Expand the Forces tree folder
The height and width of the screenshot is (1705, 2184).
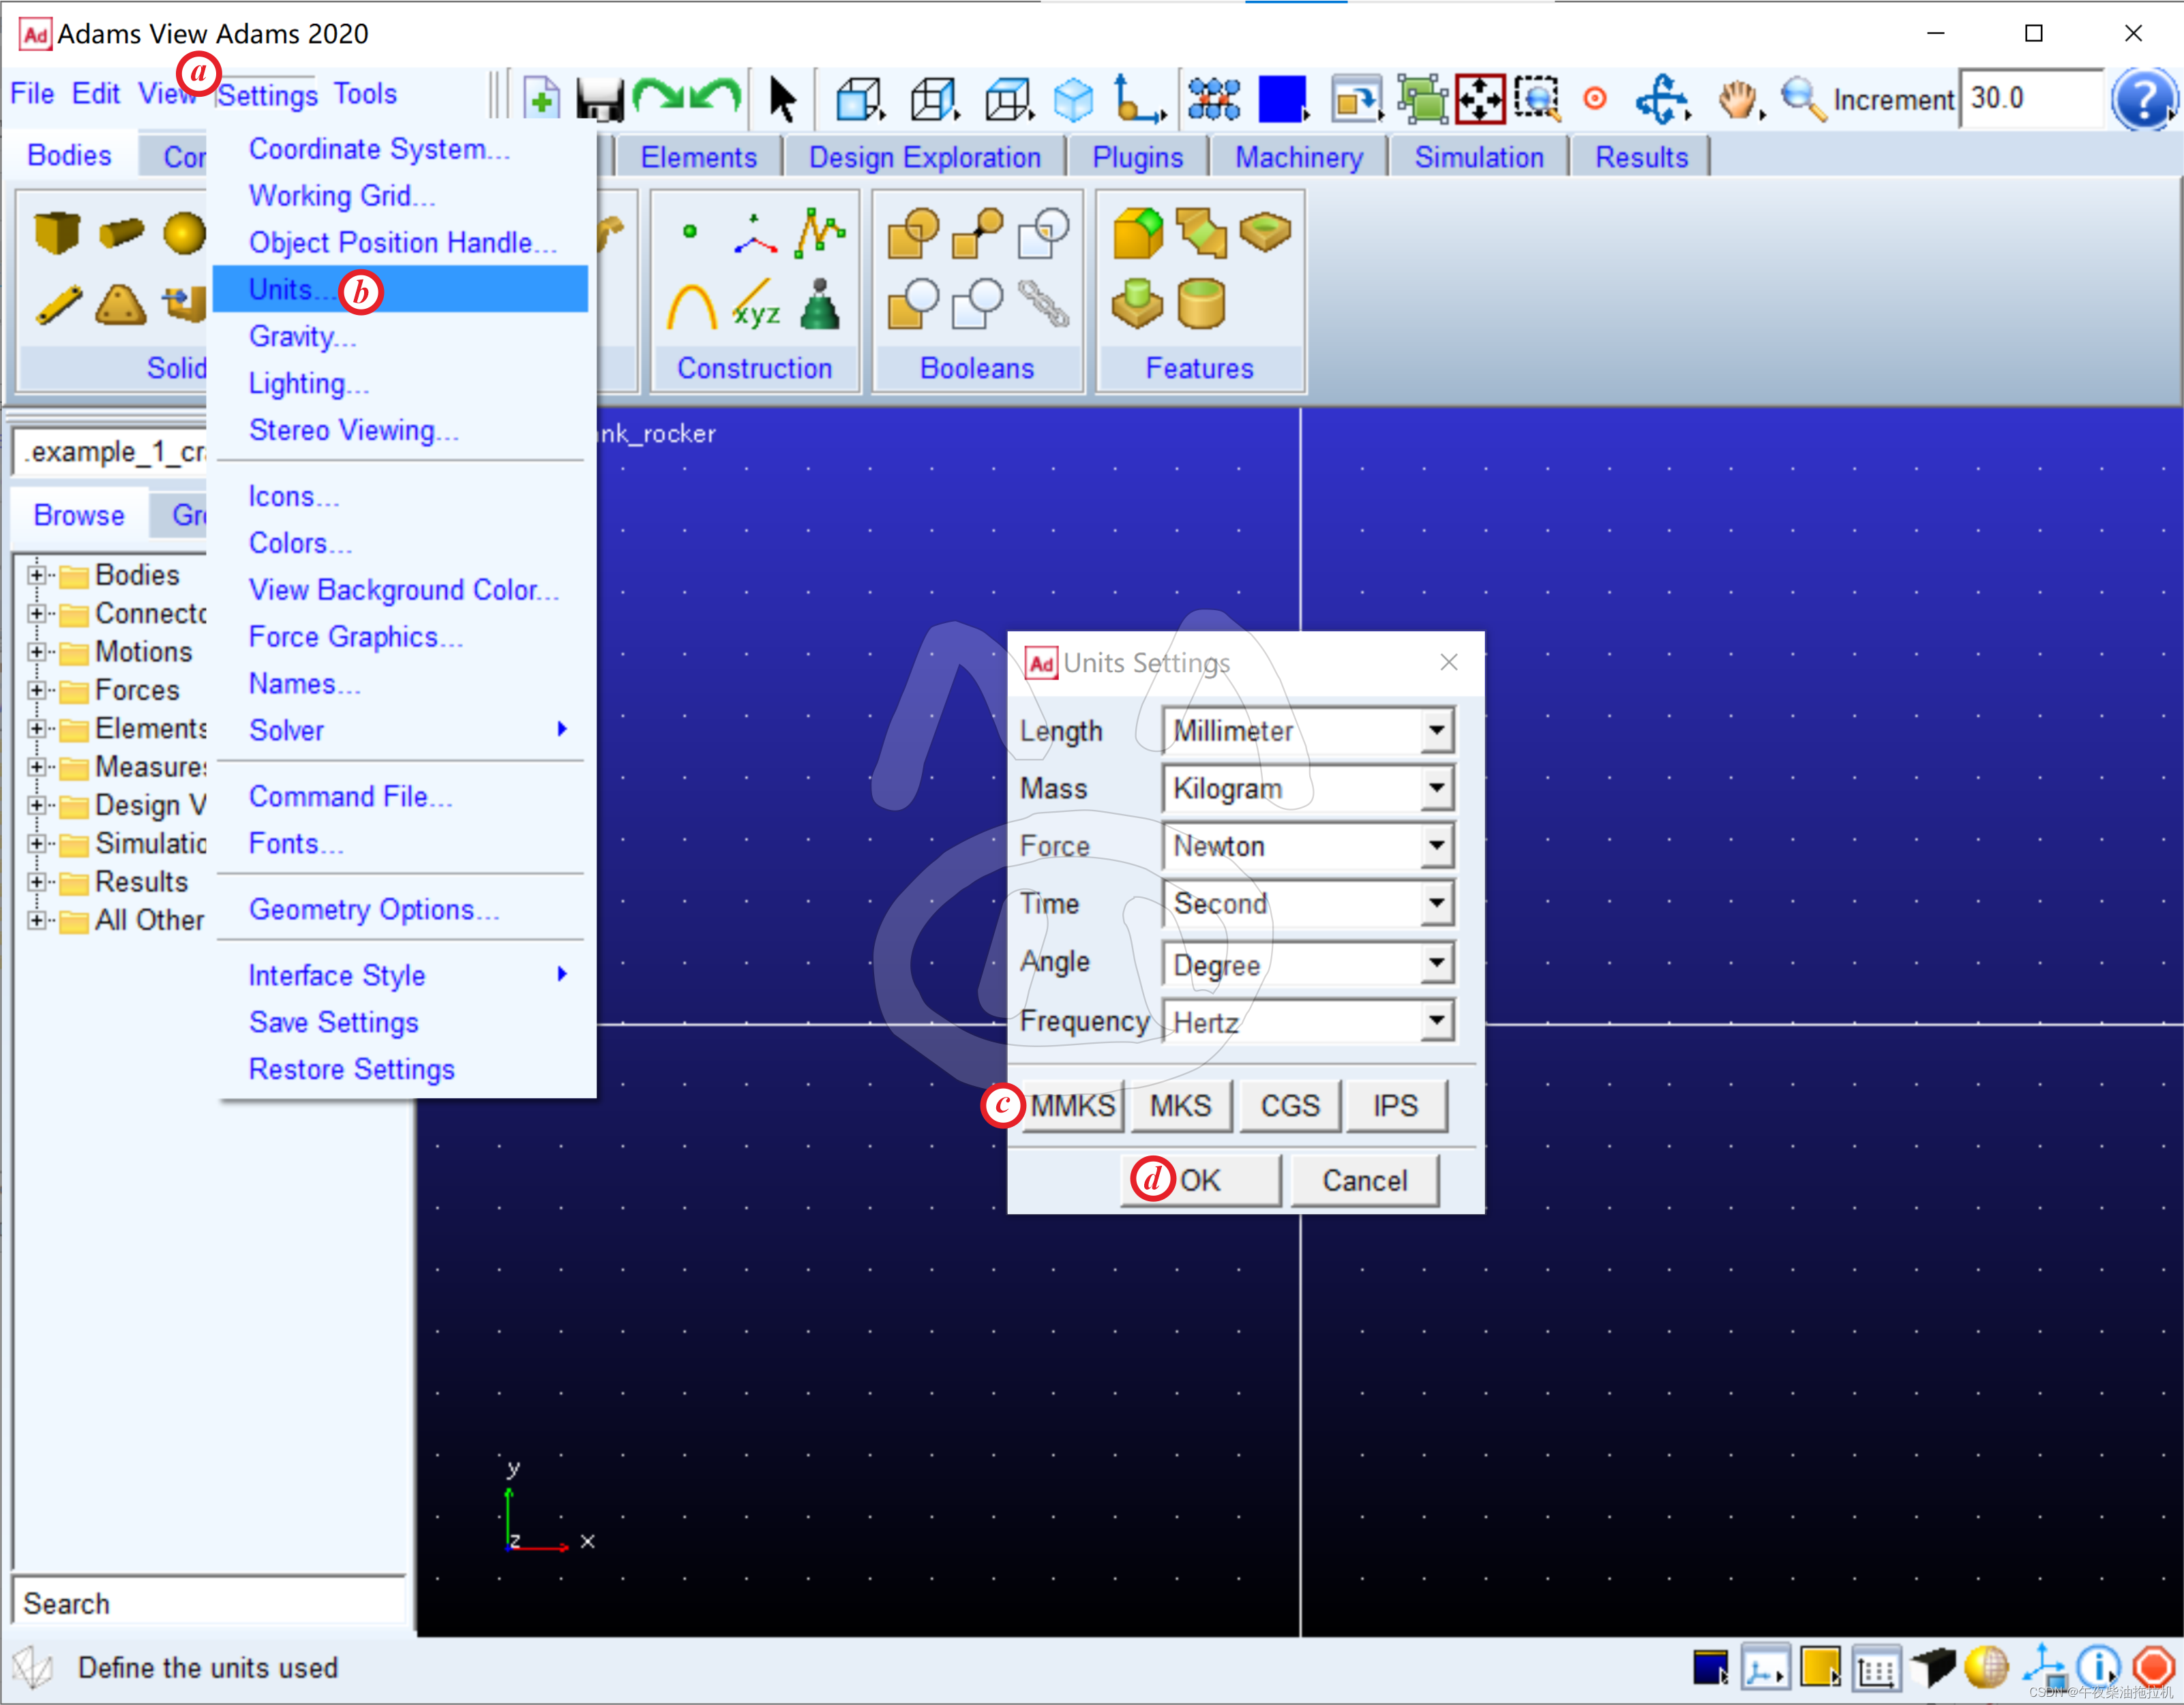[x=37, y=690]
